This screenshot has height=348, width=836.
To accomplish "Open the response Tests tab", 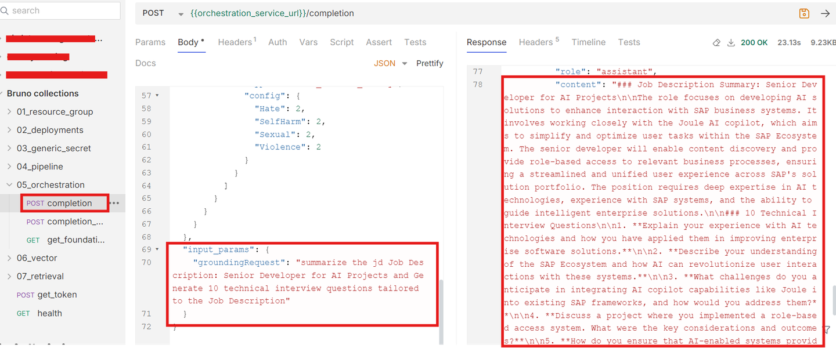I will pos(629,42).
